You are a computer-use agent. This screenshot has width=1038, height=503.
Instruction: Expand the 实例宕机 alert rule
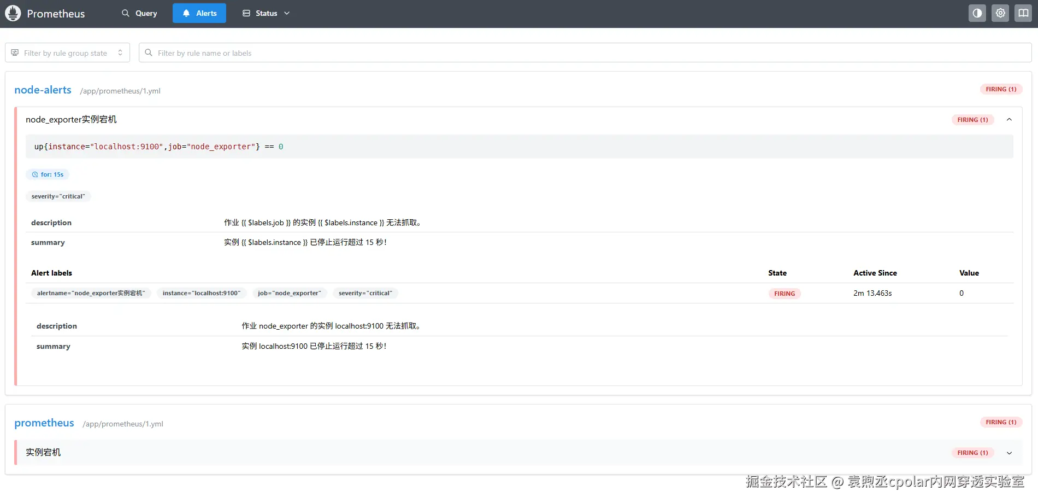pos(1009,453)
